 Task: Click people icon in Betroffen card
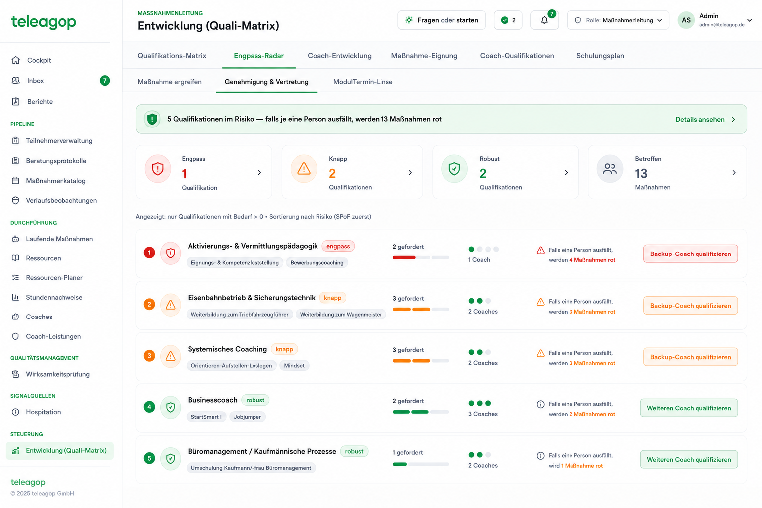[610, 169]
